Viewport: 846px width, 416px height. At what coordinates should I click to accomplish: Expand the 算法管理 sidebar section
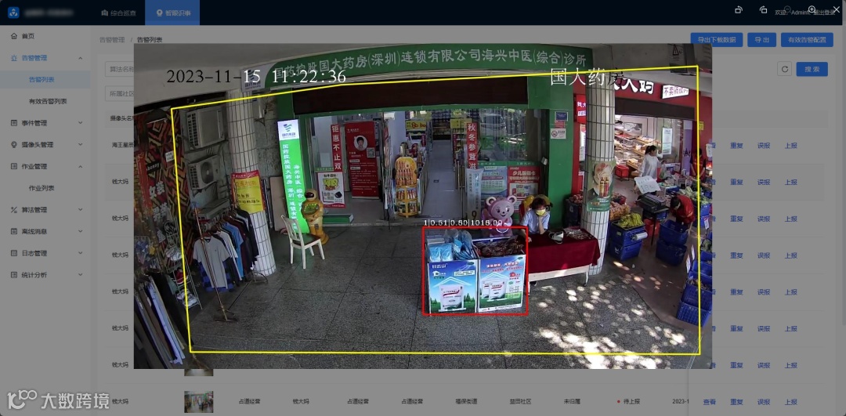point(45,210)
